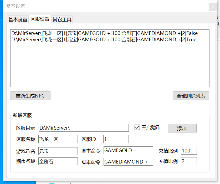Toggle the 开启赠币 checkbox
The image size is (220, 184).
pyautogui.click(x=137, y=127)
